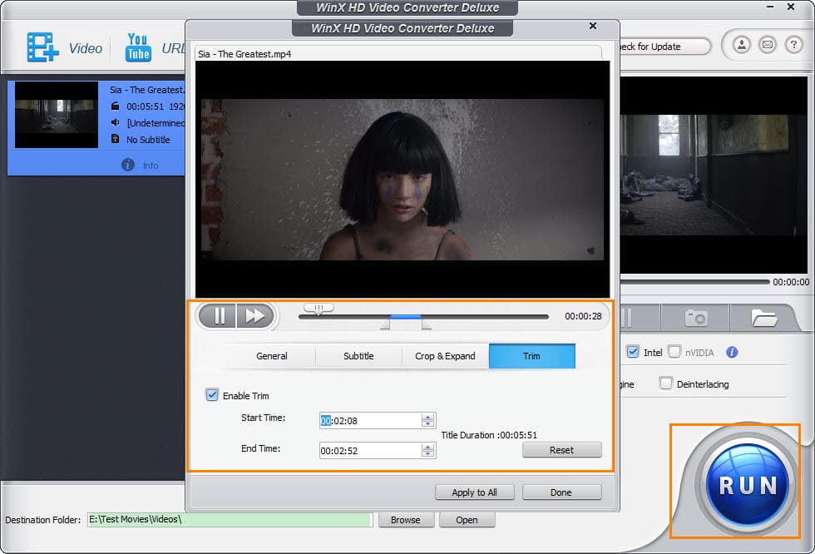The image size is (815, 554).
Task: Click the Browse button
Action: (406, 520)
